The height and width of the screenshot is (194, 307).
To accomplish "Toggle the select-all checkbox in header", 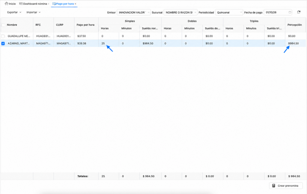I will point(3,25).
